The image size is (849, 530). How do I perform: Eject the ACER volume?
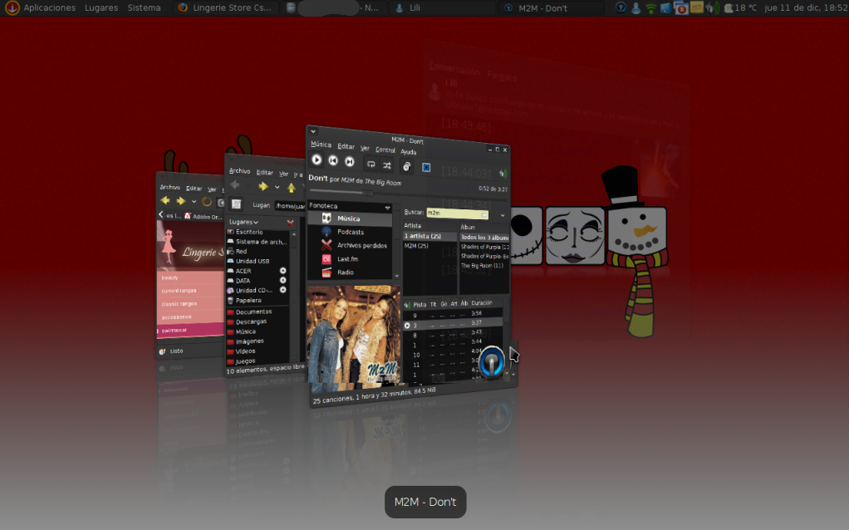(282, 271)
